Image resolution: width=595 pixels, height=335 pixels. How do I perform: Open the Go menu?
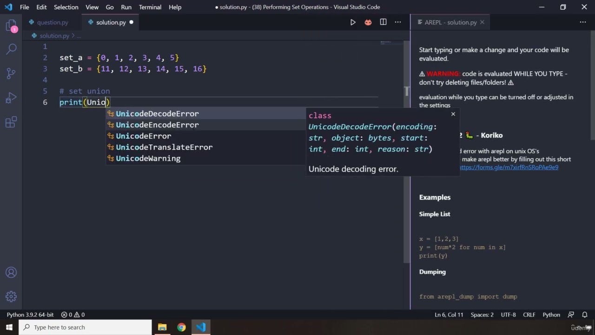click(110, 7)
